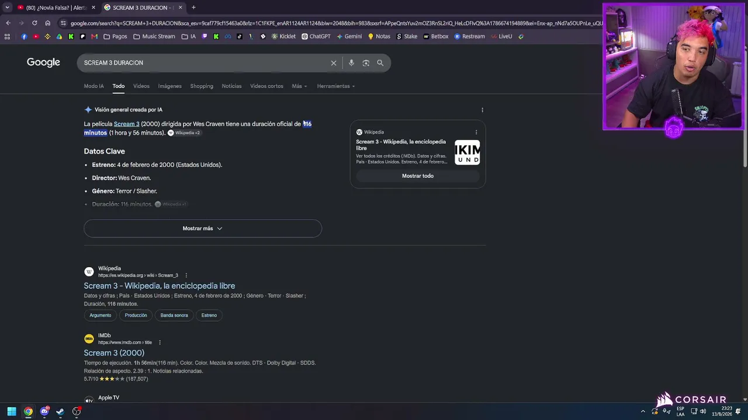Open the Apps grid in the bookmarks bar
This screenshot has width=748, height=420.
click(x=7, y=36)
